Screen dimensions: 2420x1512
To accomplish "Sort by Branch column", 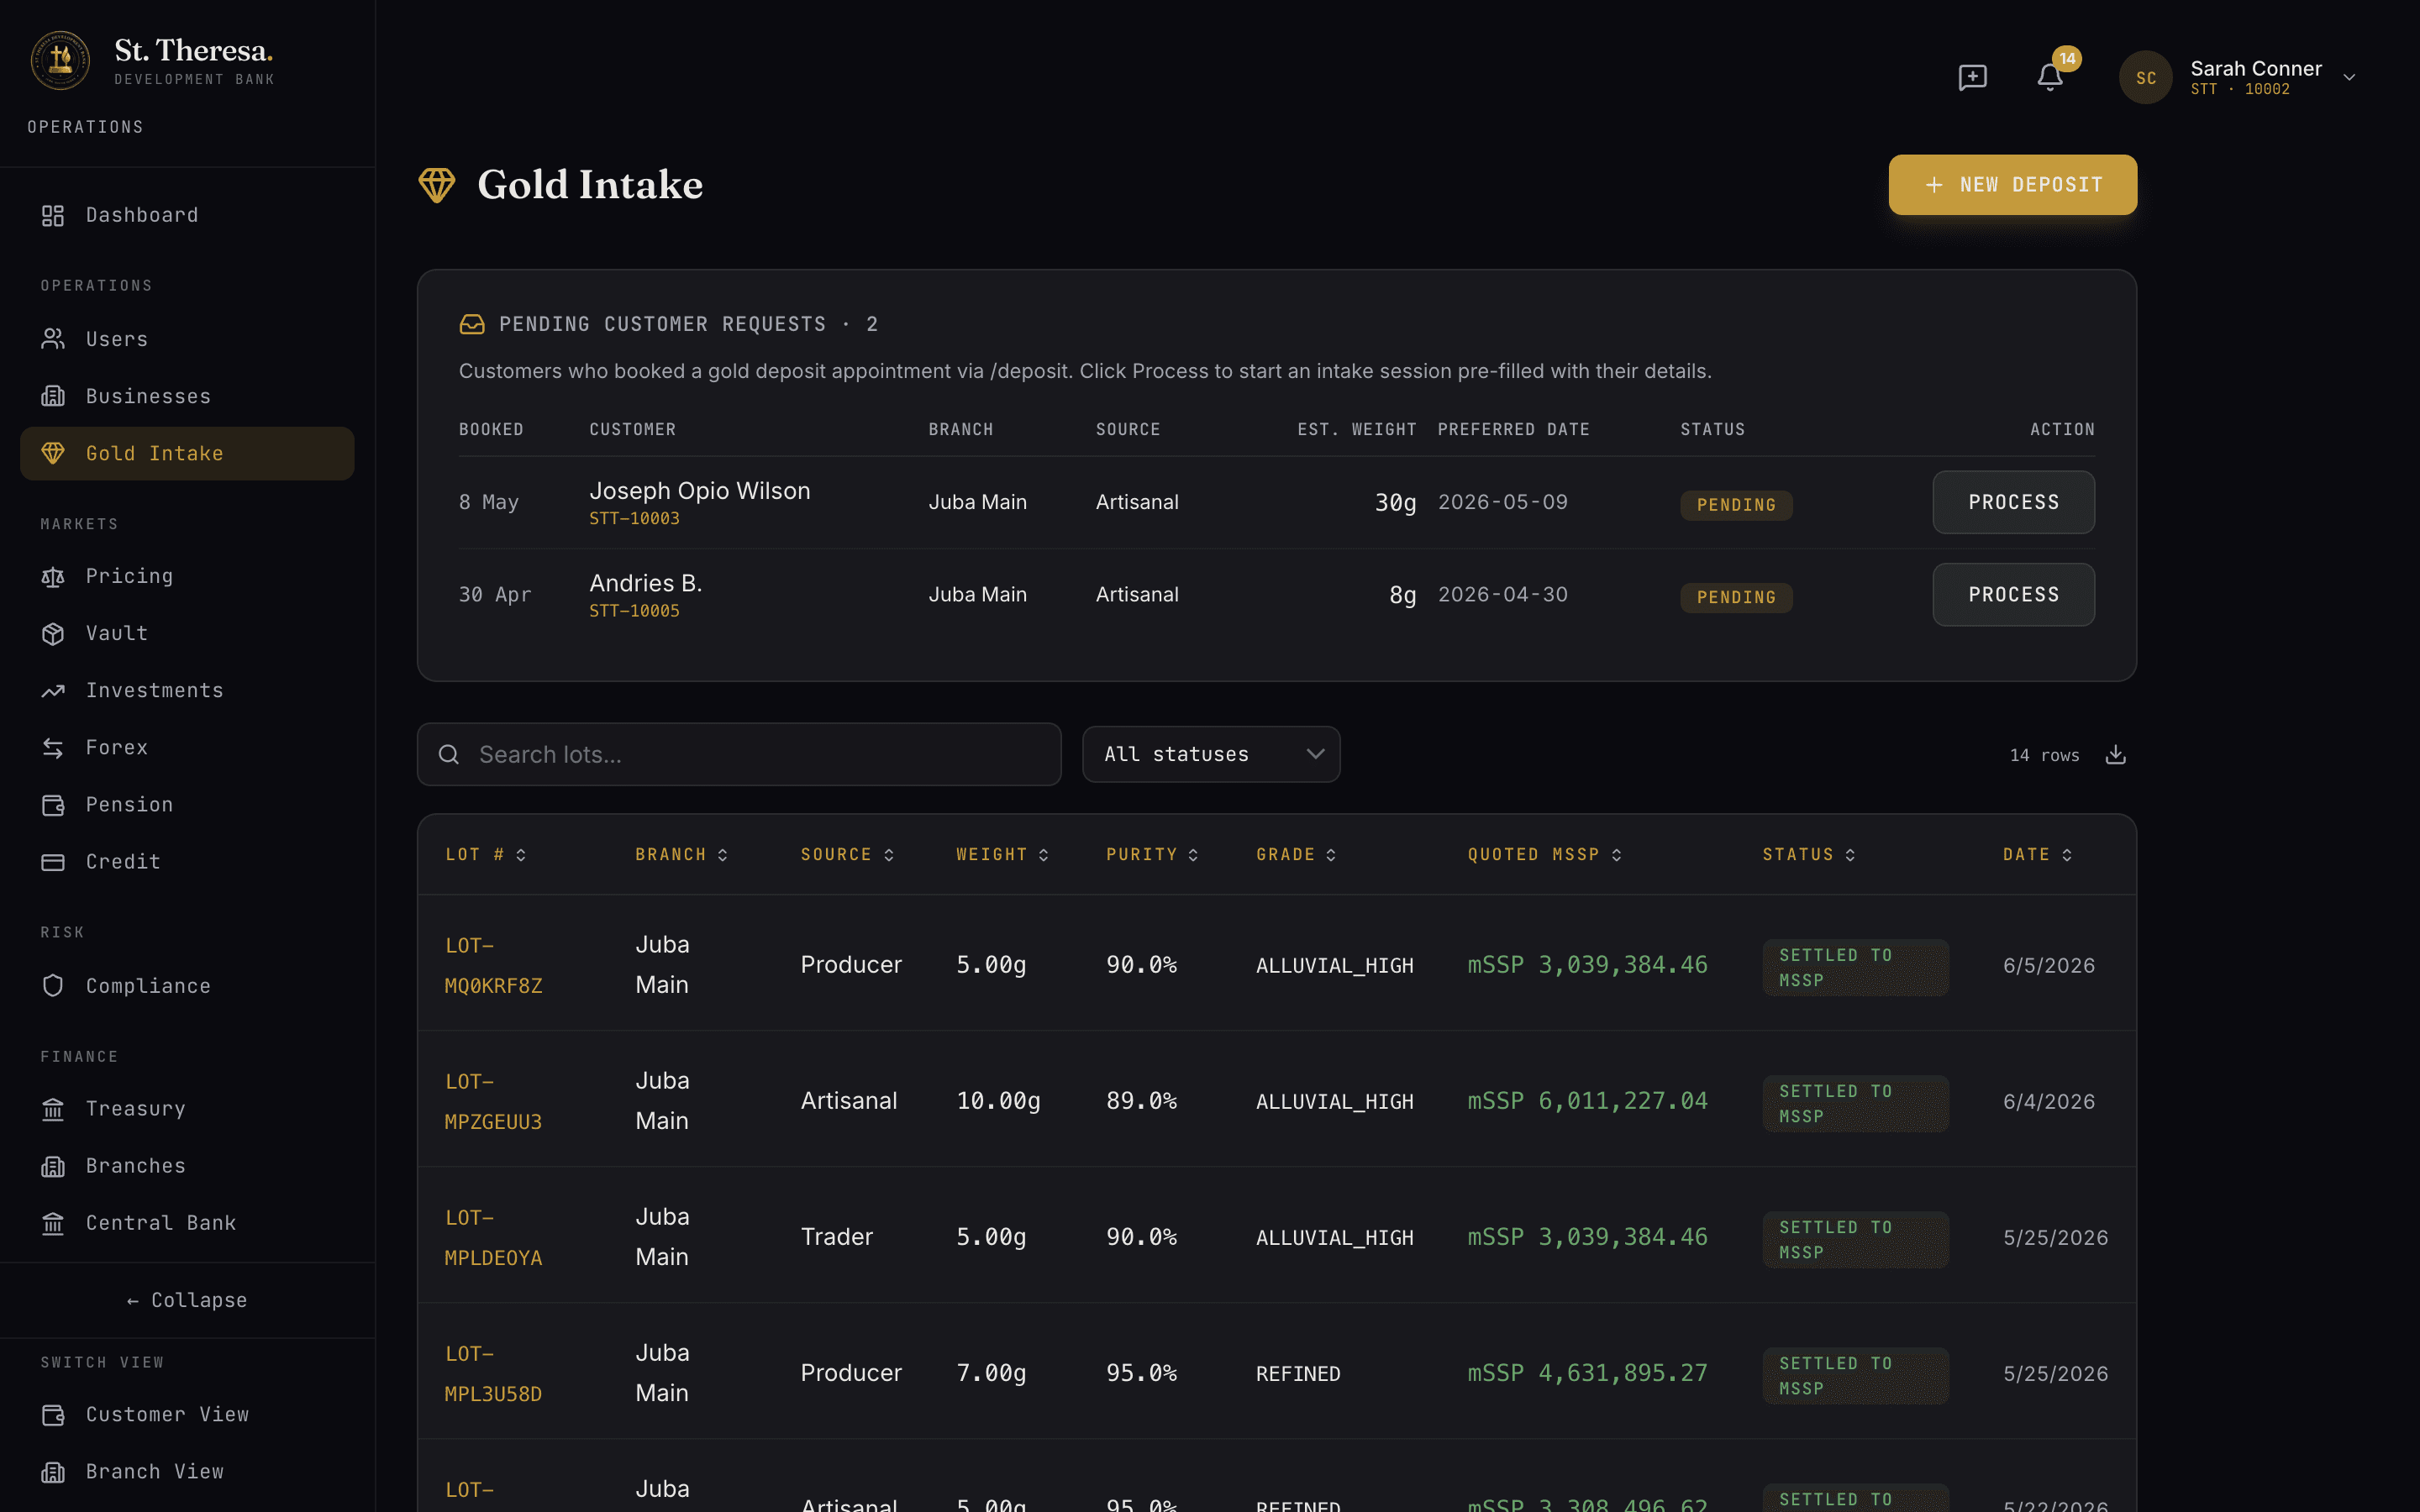I will (x=682, y=854).
